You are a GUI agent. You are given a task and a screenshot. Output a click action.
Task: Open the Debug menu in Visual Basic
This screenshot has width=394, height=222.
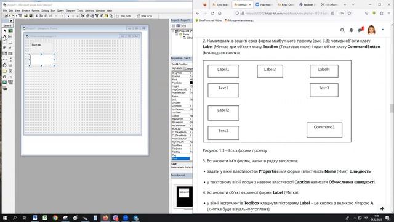tap(45, 10)
